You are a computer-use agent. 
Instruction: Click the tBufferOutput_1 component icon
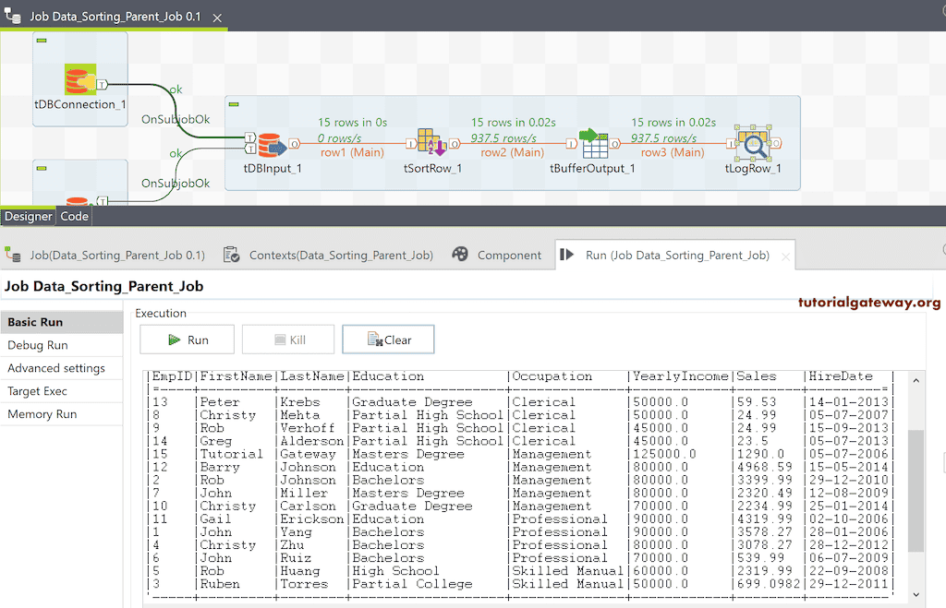pyautogui.click(x=592, y=144)
